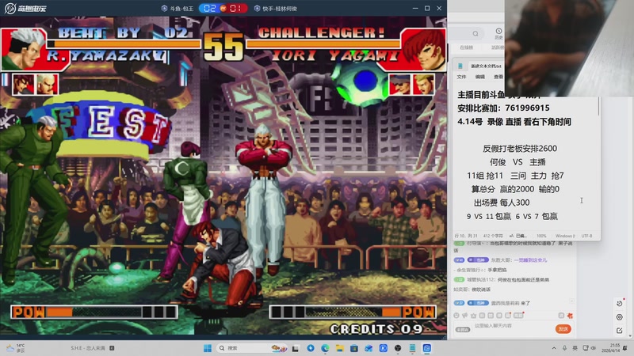Image resolution: width=634 pixels, height=356 pixels.
Task: Click the gray pill button beside chat input
Action: pos(463,329)
